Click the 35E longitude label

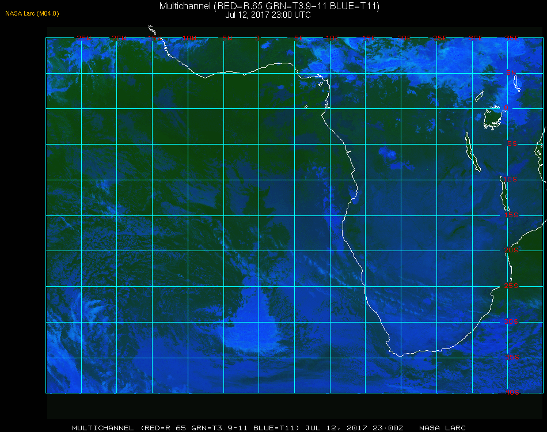(x=512, y=38)
